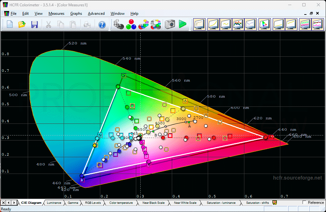Open color temperature graph toolbar icon
The width and height of the screenshot is (326, 212).
point(250,24)
